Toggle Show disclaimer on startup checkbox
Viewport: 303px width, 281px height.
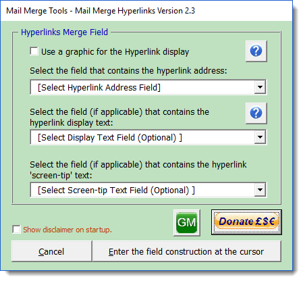coord(16,230)
